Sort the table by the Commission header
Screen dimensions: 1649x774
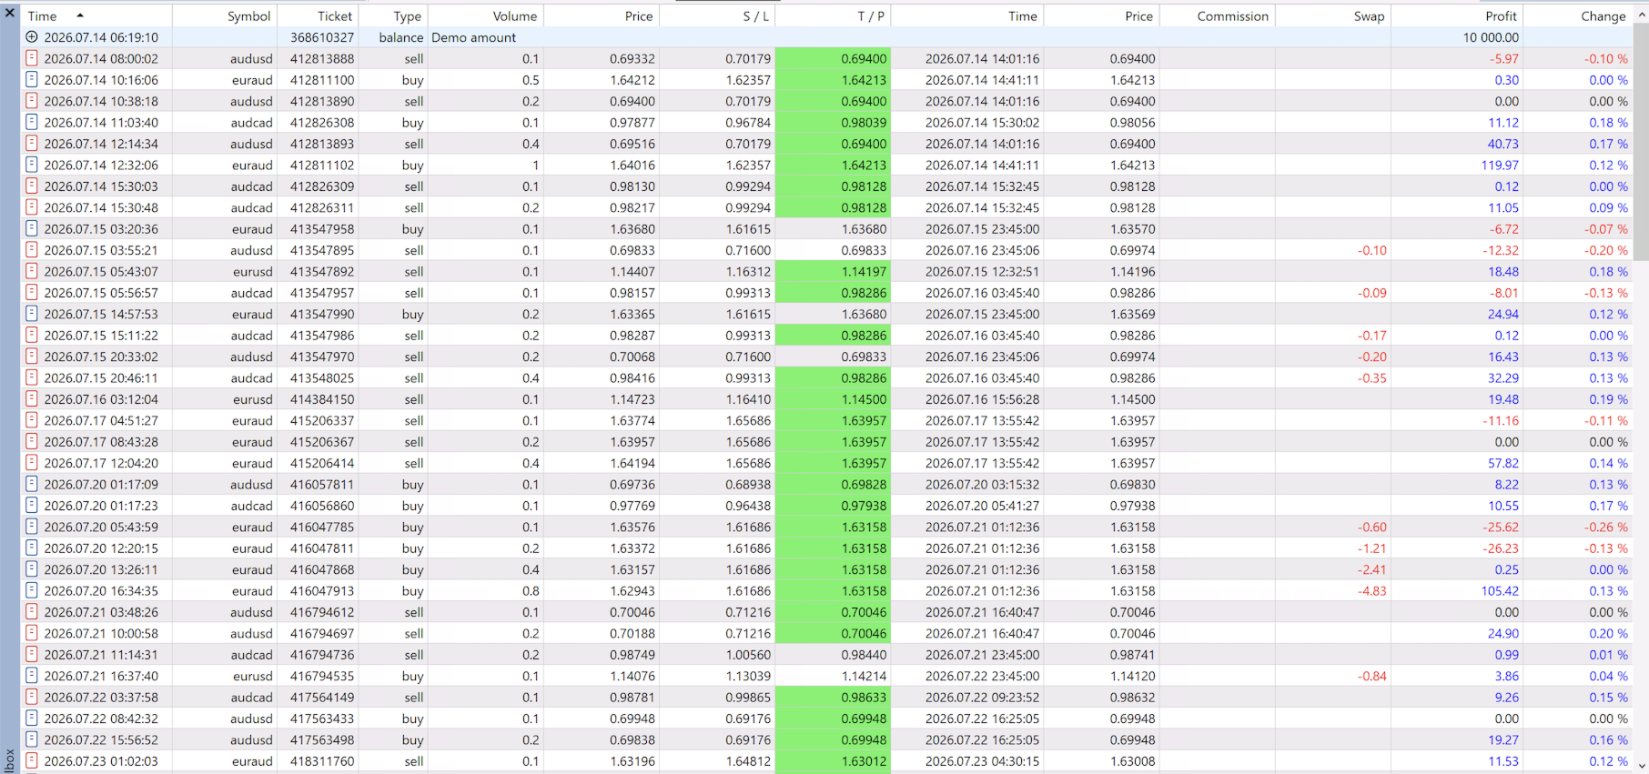click(1217, 16)
